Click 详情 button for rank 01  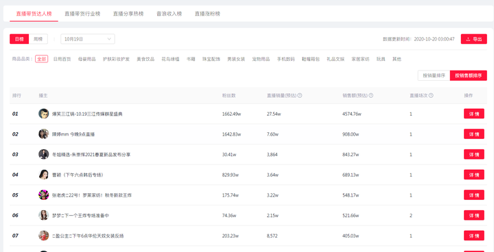[474, 114]
